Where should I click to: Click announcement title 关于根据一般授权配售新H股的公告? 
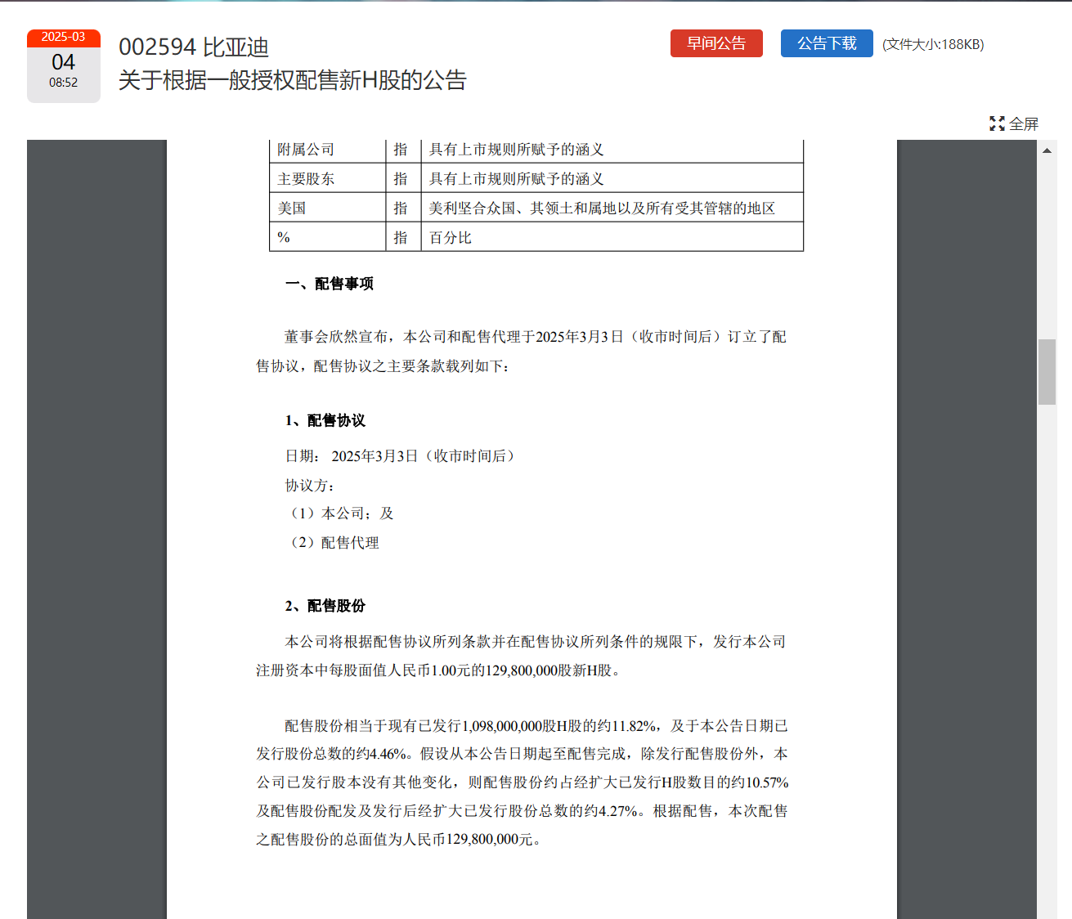point(293,80)
